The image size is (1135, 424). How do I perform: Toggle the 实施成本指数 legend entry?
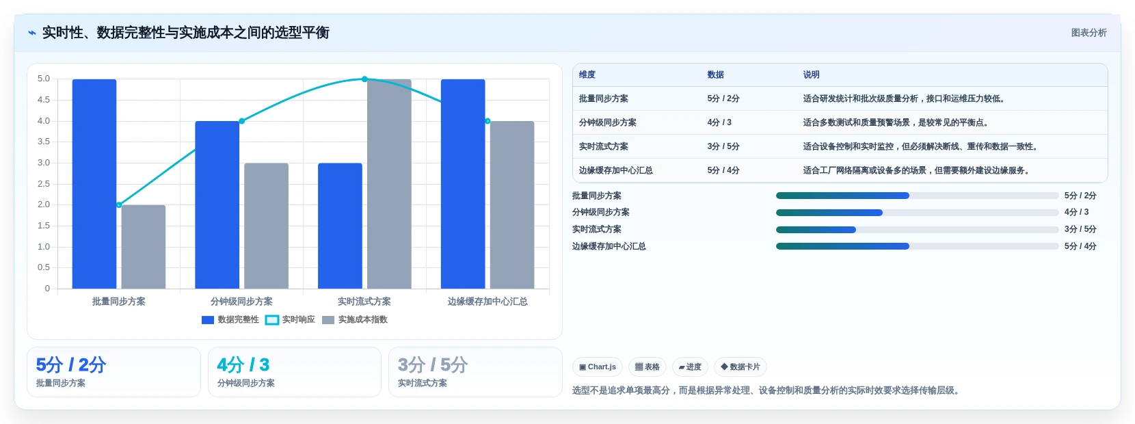pyautogui.click(x=355, y=319)
